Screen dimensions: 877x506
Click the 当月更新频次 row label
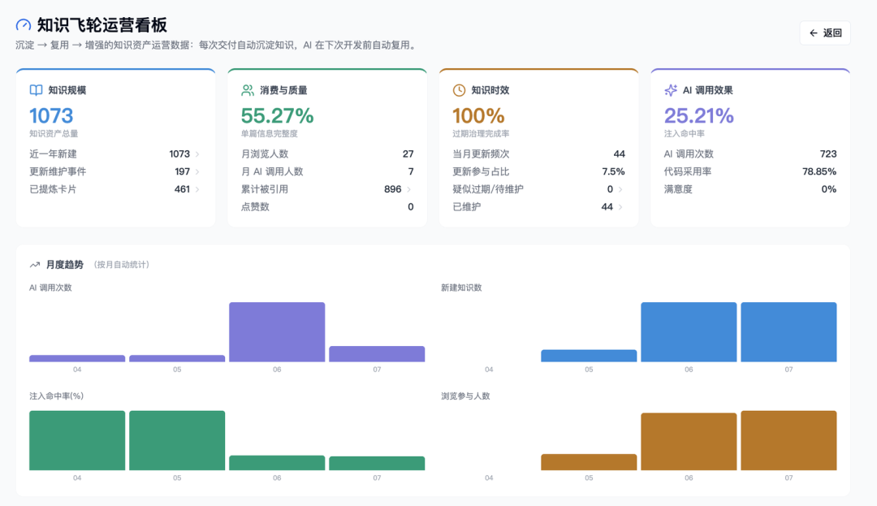481,154
